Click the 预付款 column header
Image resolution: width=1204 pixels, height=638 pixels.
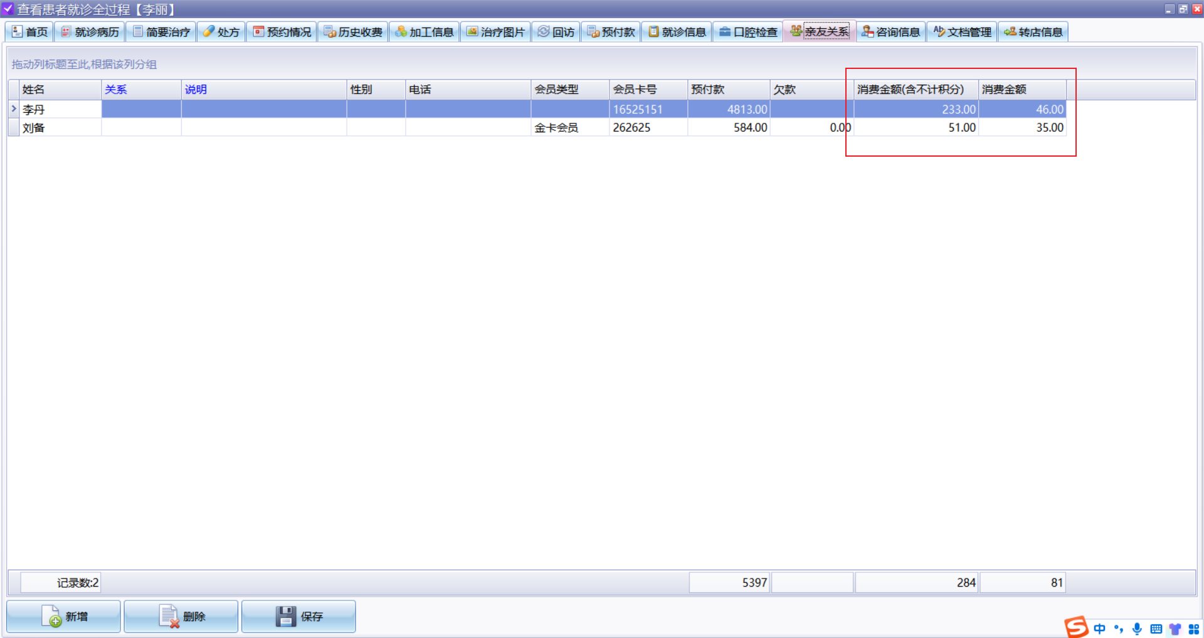(x=729, y=90)
